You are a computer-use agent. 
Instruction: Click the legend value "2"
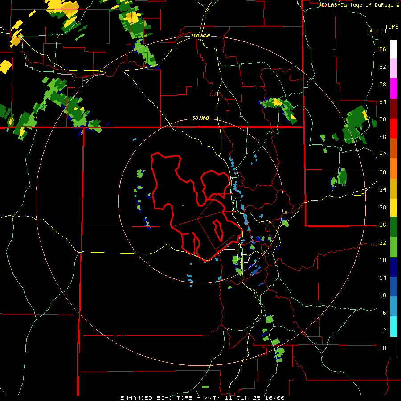(385, 331)
